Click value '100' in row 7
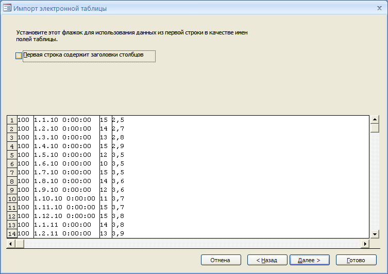 click(24, 172)
